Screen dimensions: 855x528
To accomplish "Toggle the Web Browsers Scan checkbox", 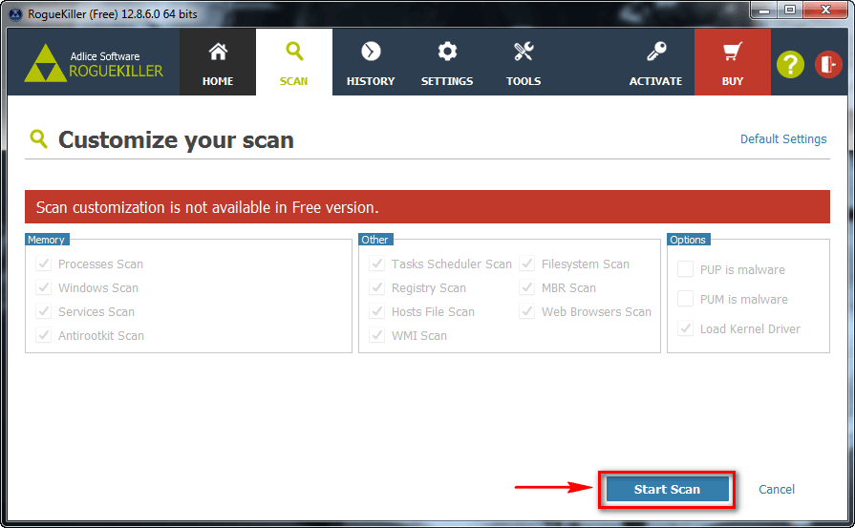I will click(526, 311).
